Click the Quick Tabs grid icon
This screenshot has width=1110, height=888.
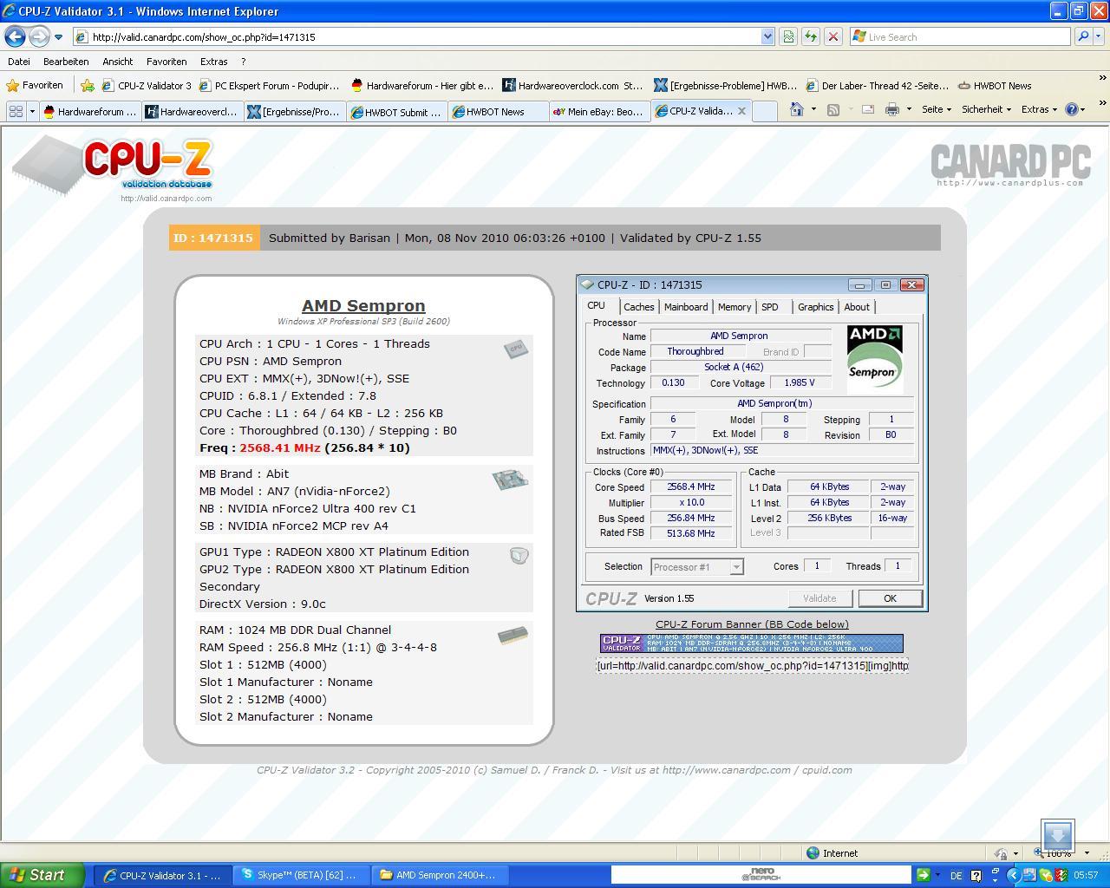coord(15,110)
